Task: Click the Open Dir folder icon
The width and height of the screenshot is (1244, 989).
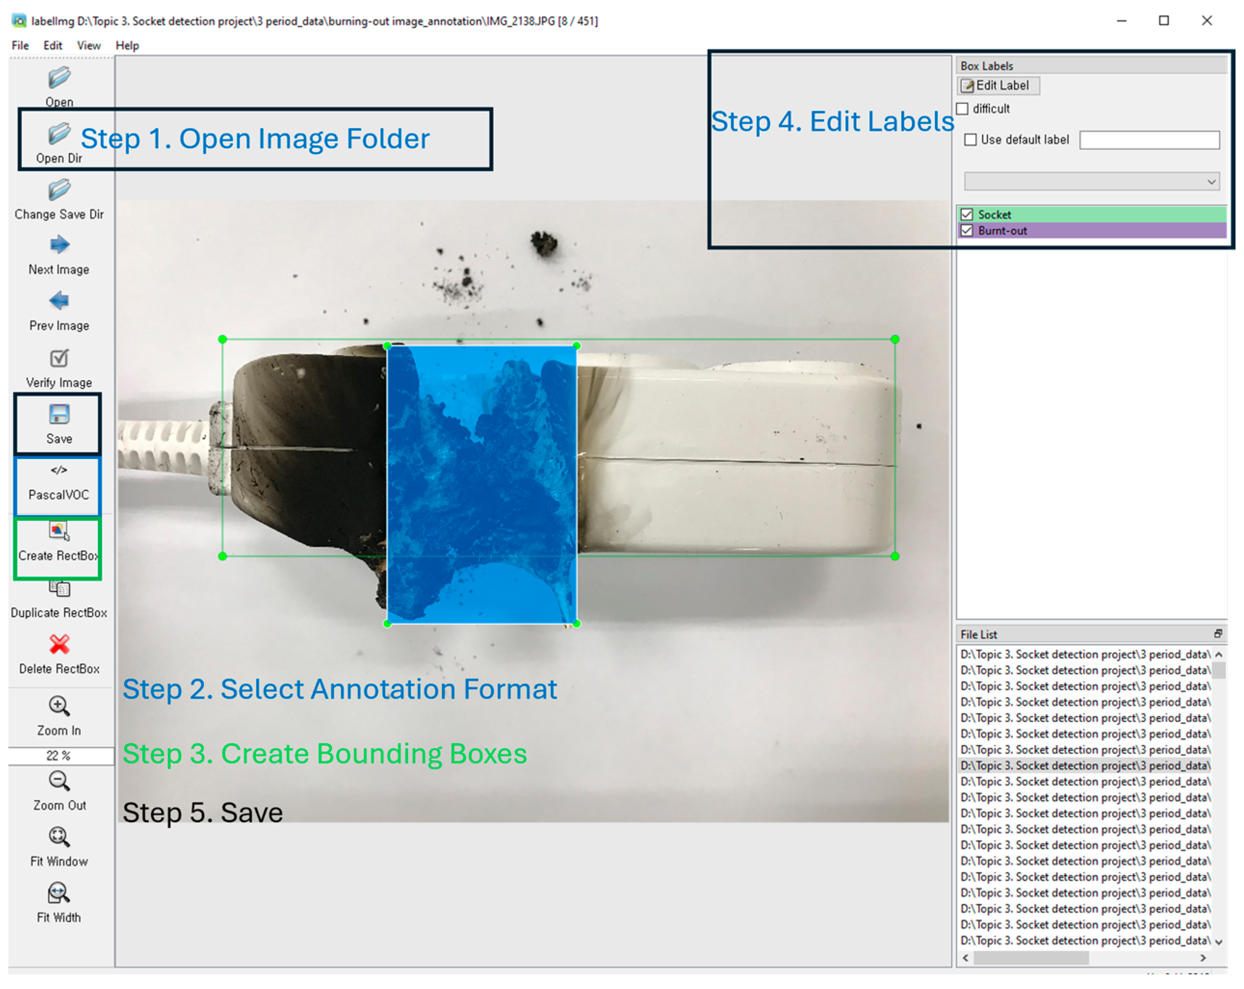Action: click(59, 134)
